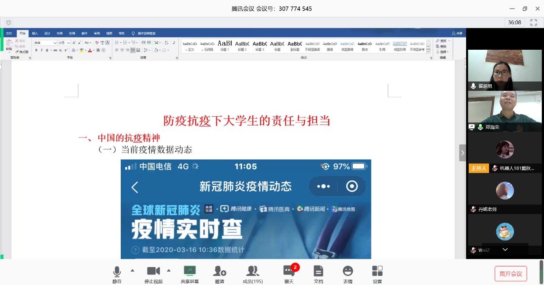The width and height of the screenshot is (544, 285).
Task: Mute the microphone with 静音 button
Action: (117, 274)
